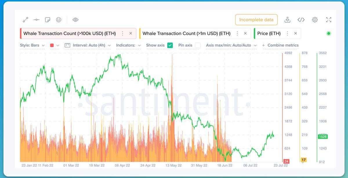Click the horizontal ray tool icon
This screenshot has height=178, width=348.
coord(37,20)
